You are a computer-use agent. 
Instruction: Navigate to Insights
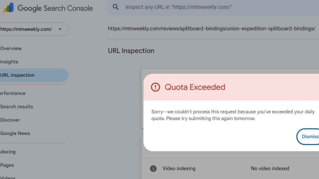(x=9, y=62)
